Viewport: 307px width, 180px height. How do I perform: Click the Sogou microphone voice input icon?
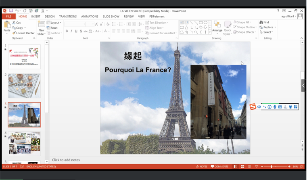pos(275,107)
